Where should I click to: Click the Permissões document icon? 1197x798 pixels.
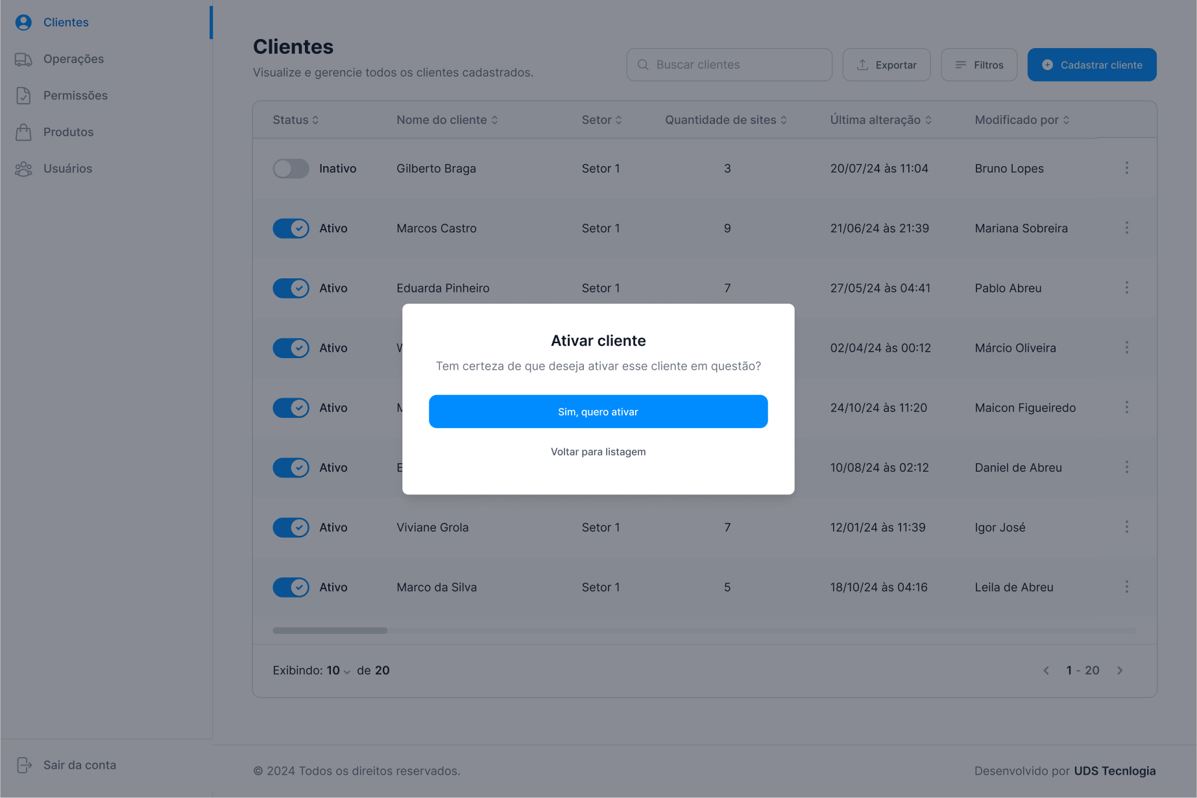pyautogui.click(x=23, y=95)
